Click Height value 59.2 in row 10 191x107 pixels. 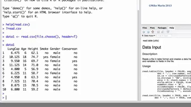pos(35,89)
